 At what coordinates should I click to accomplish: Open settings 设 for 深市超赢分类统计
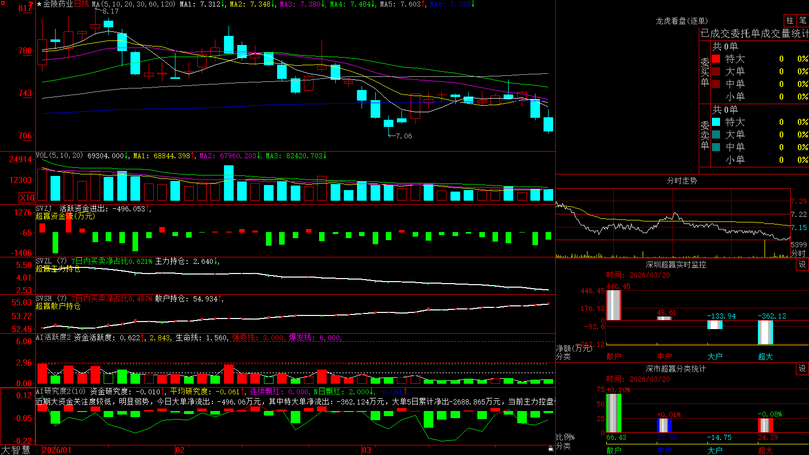click(x=802, y=369)
